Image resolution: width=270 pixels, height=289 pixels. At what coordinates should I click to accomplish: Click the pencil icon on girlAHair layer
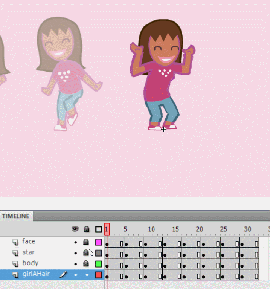tap(63, 275)
